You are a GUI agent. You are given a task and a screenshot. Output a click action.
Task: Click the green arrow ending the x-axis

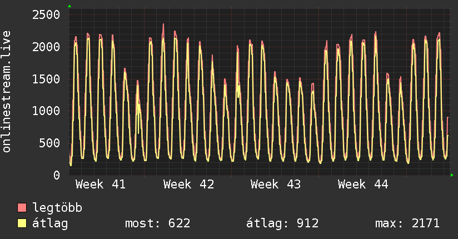click(x=452, y=175)
